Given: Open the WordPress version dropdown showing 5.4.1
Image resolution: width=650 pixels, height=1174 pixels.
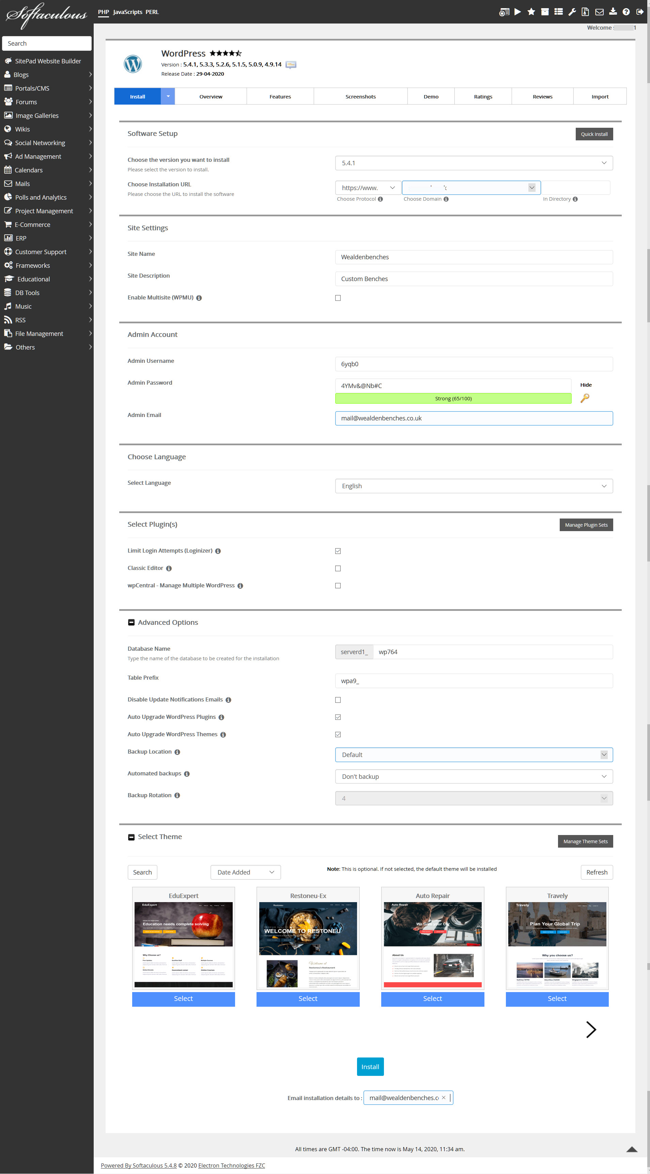Looking at the screenshot, I should [x=474, y=163].
